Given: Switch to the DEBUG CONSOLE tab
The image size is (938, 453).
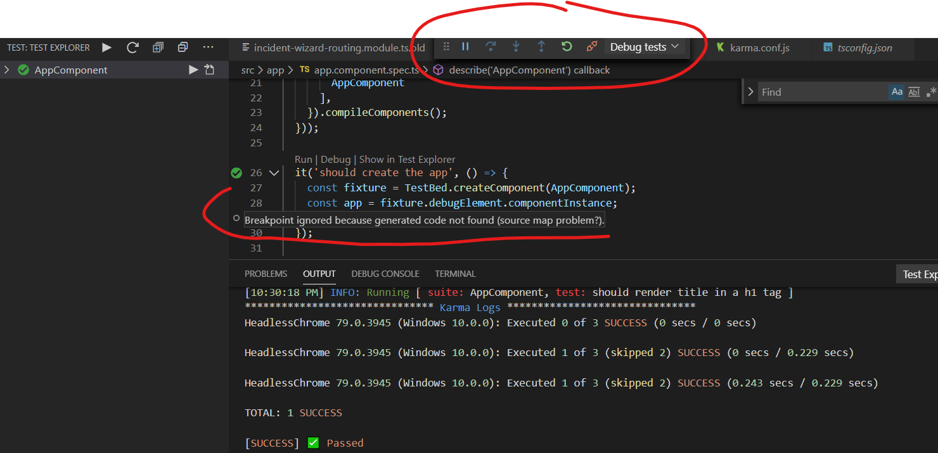Looking at the screenshot, I should pyautogui.click(x=385, y=274).
